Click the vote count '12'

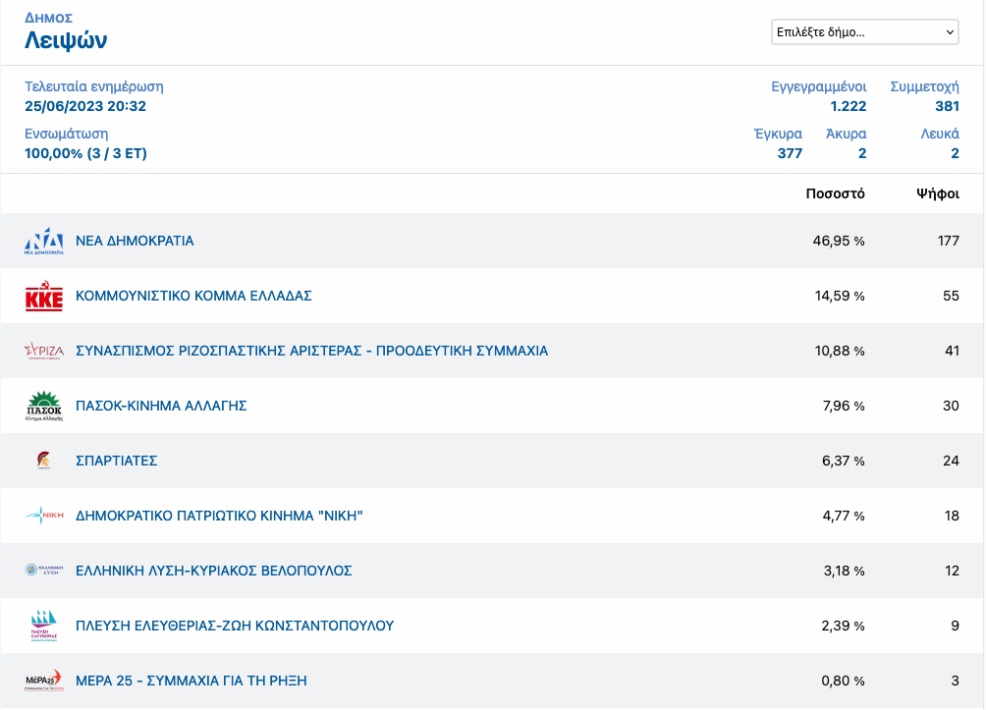[952, 571]
